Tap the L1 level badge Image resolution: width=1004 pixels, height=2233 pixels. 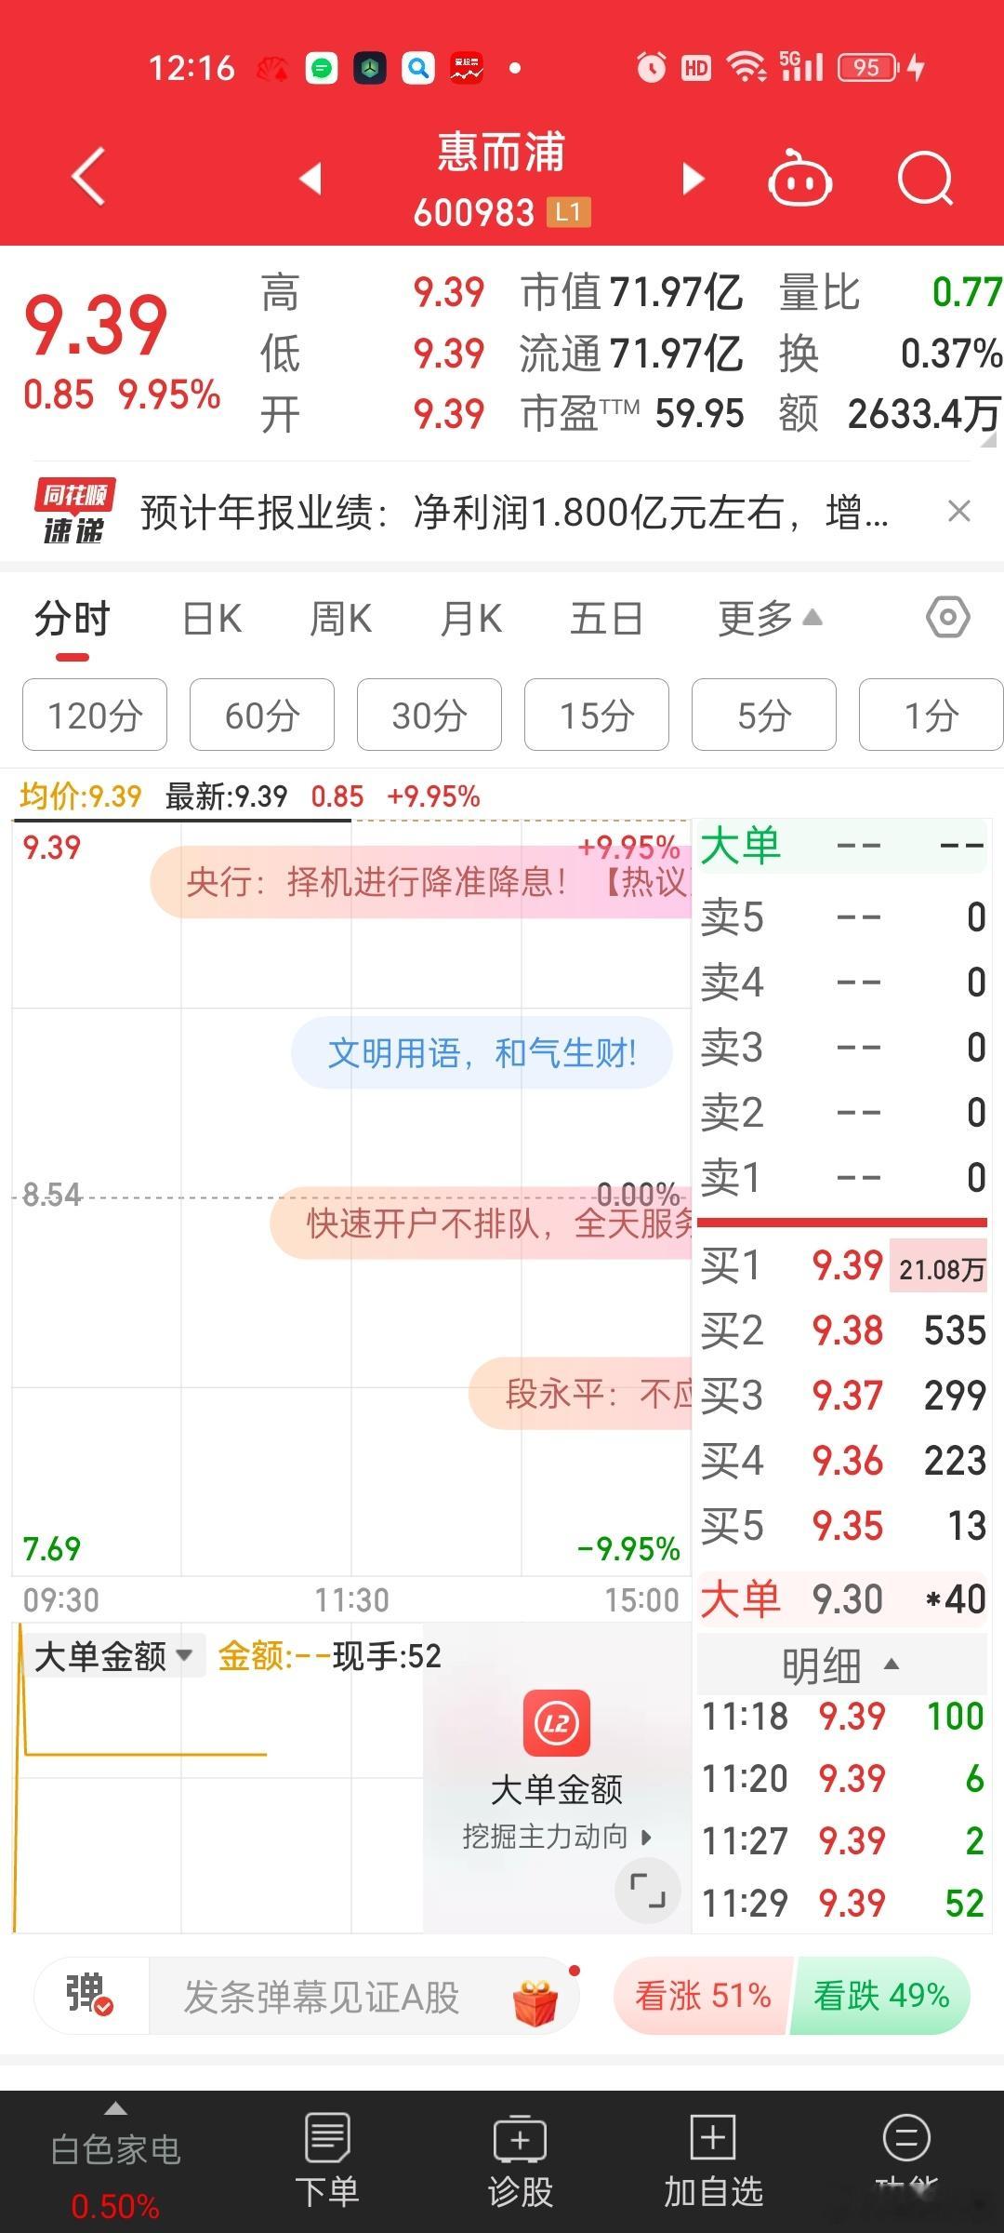568,213
